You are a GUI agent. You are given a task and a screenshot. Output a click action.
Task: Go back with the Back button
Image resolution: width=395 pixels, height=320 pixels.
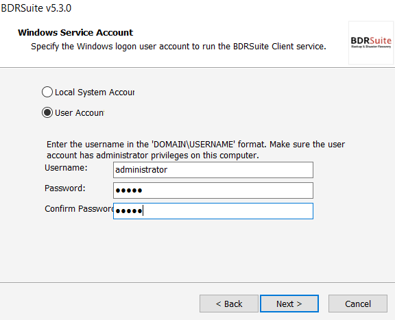[x=229, y=304]
